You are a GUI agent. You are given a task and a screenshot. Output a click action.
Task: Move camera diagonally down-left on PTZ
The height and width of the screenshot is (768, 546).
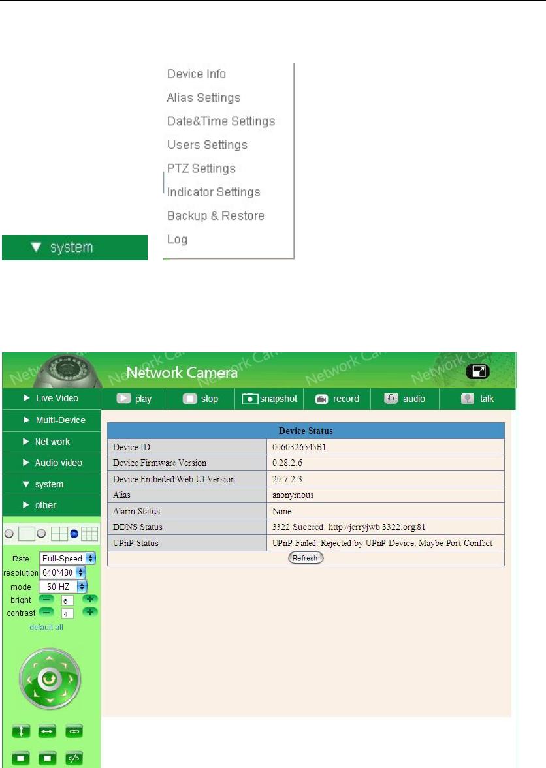[x=35, y=694]
